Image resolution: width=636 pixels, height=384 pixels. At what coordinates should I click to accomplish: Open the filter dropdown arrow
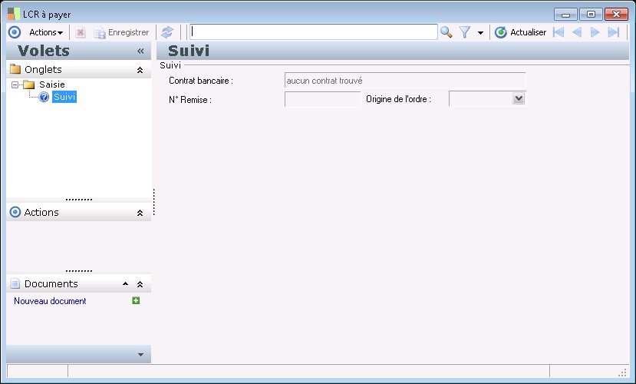480,32
